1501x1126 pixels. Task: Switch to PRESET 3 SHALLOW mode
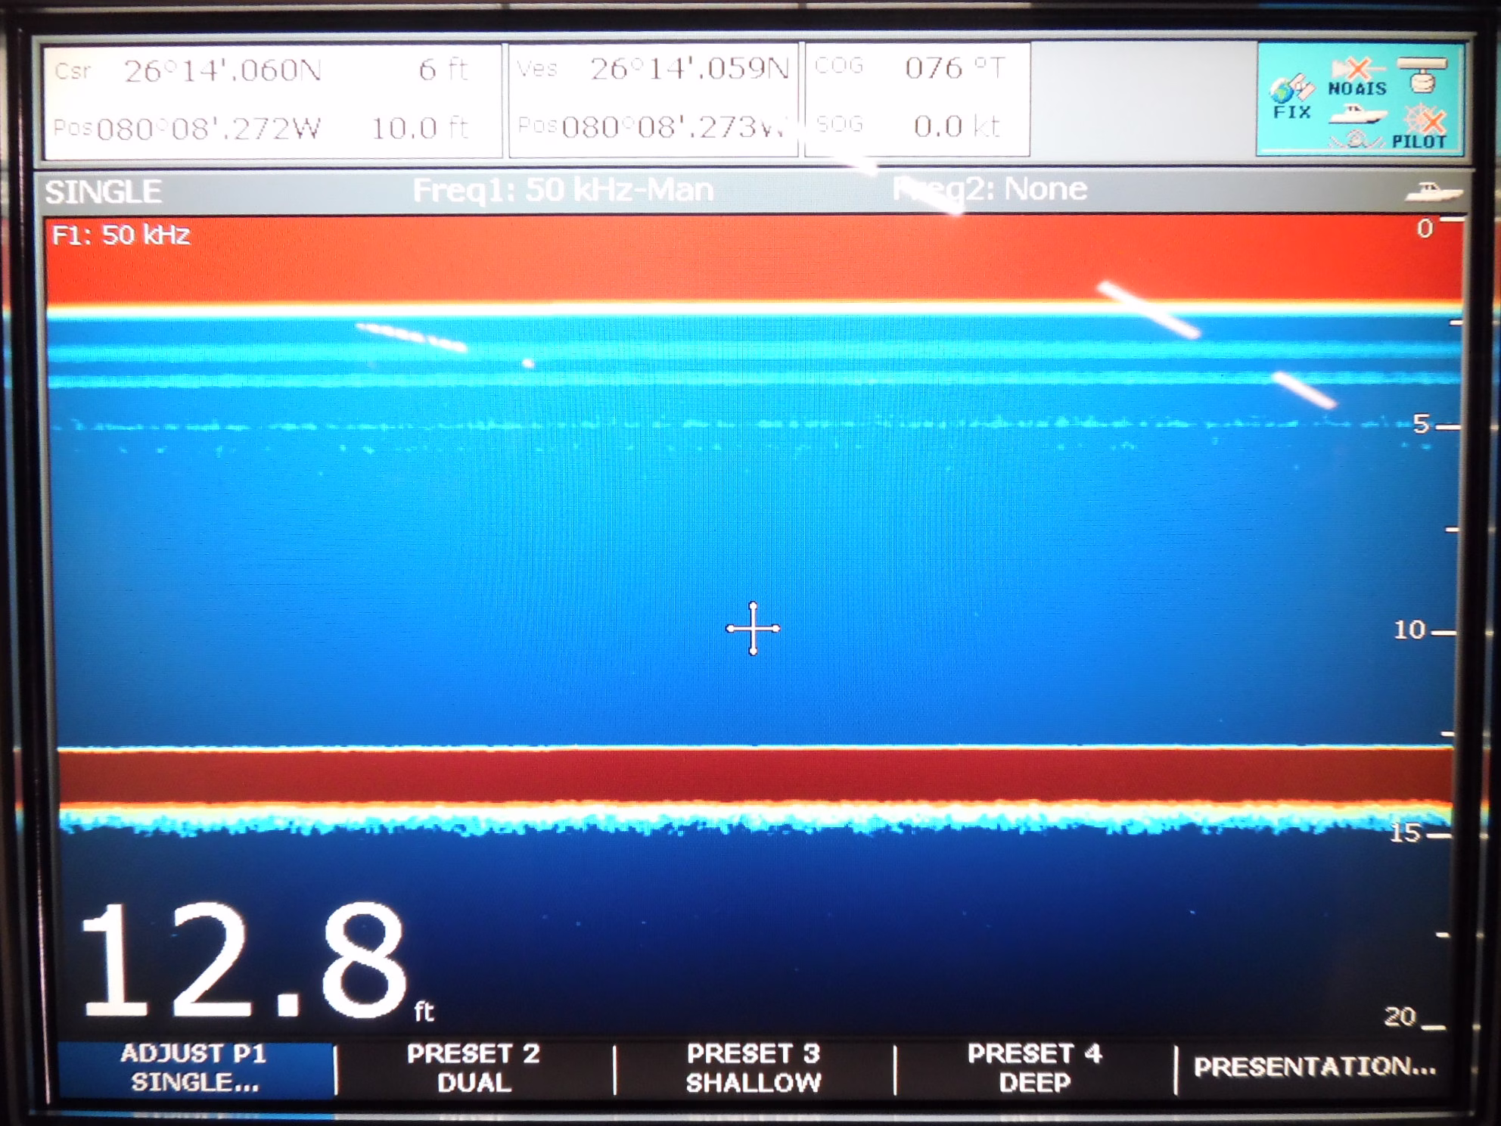[754, 1068]
